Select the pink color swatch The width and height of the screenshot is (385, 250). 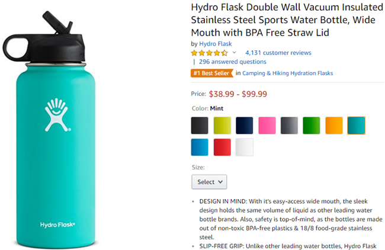267,126
